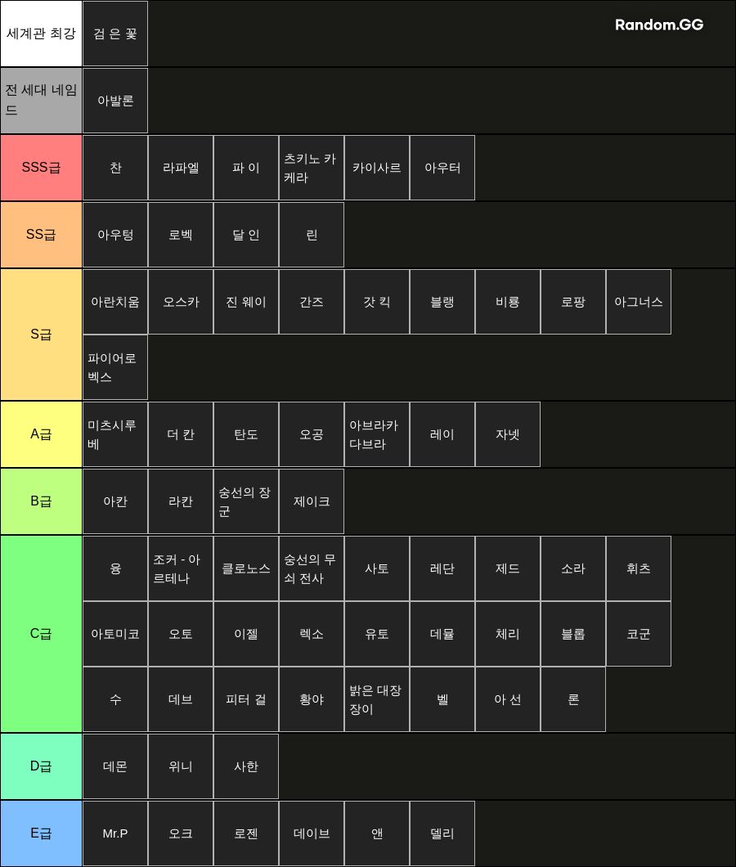This screenshot has height=867, width=736.
Task: Click the 아브라카다브라 tile in A tier
Action: tap(376, 434)
